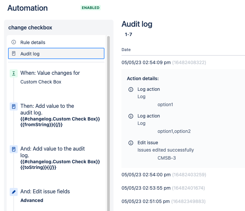Click the '{{toString}}{{/}}' smart value text
The image size is (245, 211).
pyautogui.click(x=38, y=167)
